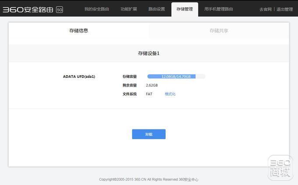Click the 格式化 format link
This screenshot has width=298, height=185.
(x=170, y=94)
